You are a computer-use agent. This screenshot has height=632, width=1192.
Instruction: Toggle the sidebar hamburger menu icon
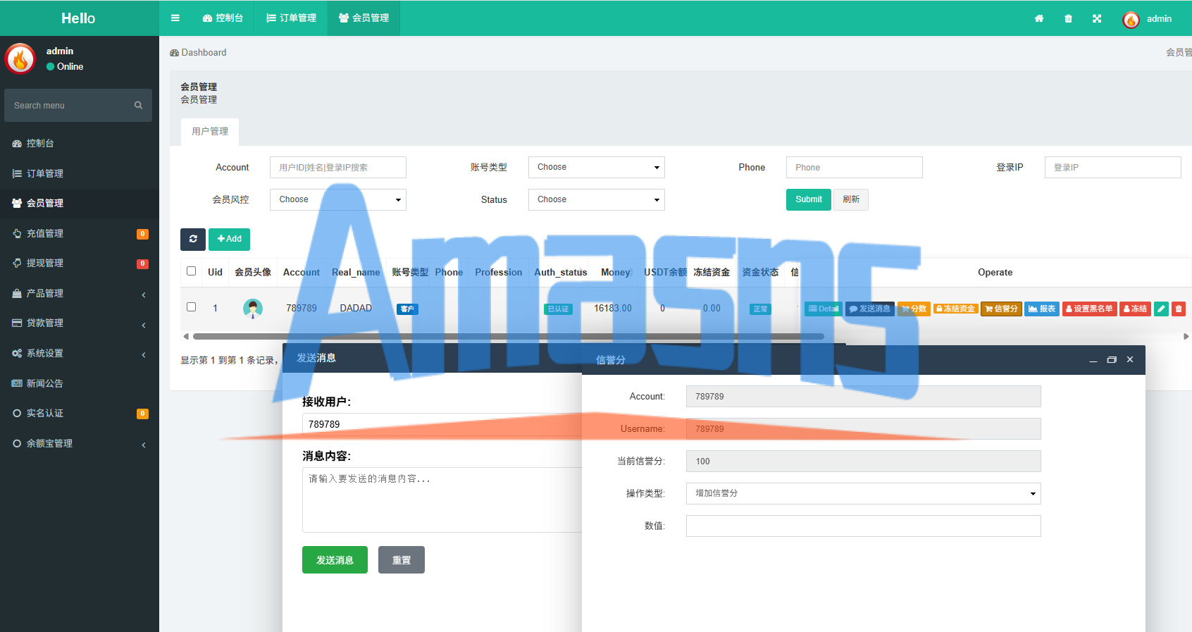pyautogui.click(x=175, y=18)
